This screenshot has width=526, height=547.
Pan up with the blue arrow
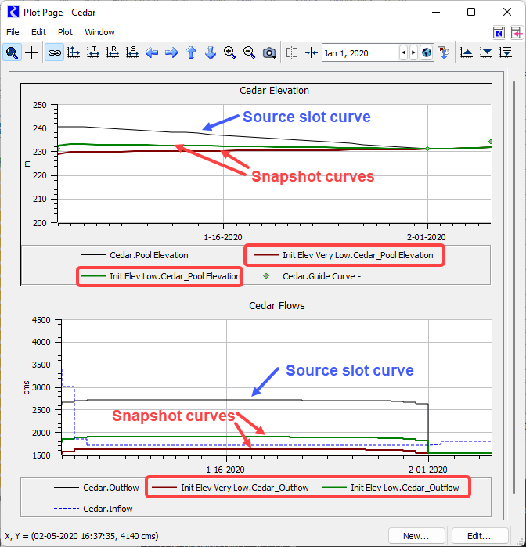point(191,52)
